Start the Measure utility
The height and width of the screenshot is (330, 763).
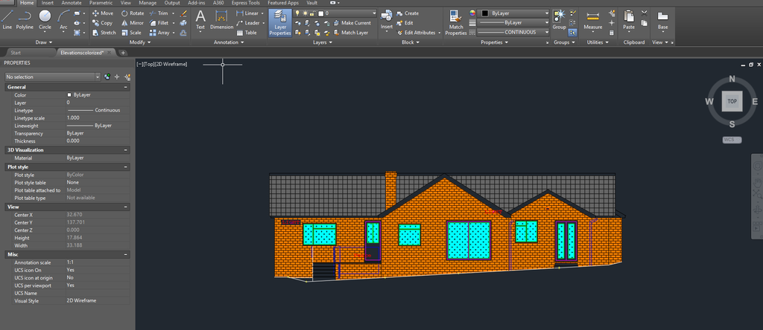(x=593, y=20)
